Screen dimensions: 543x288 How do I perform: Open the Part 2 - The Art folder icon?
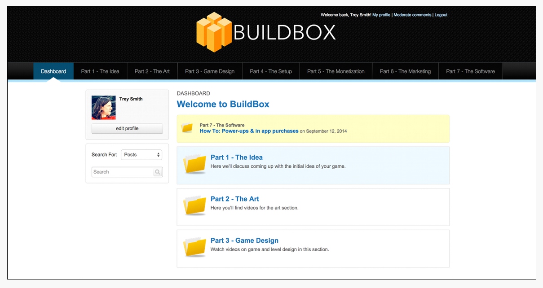point(195,205)
